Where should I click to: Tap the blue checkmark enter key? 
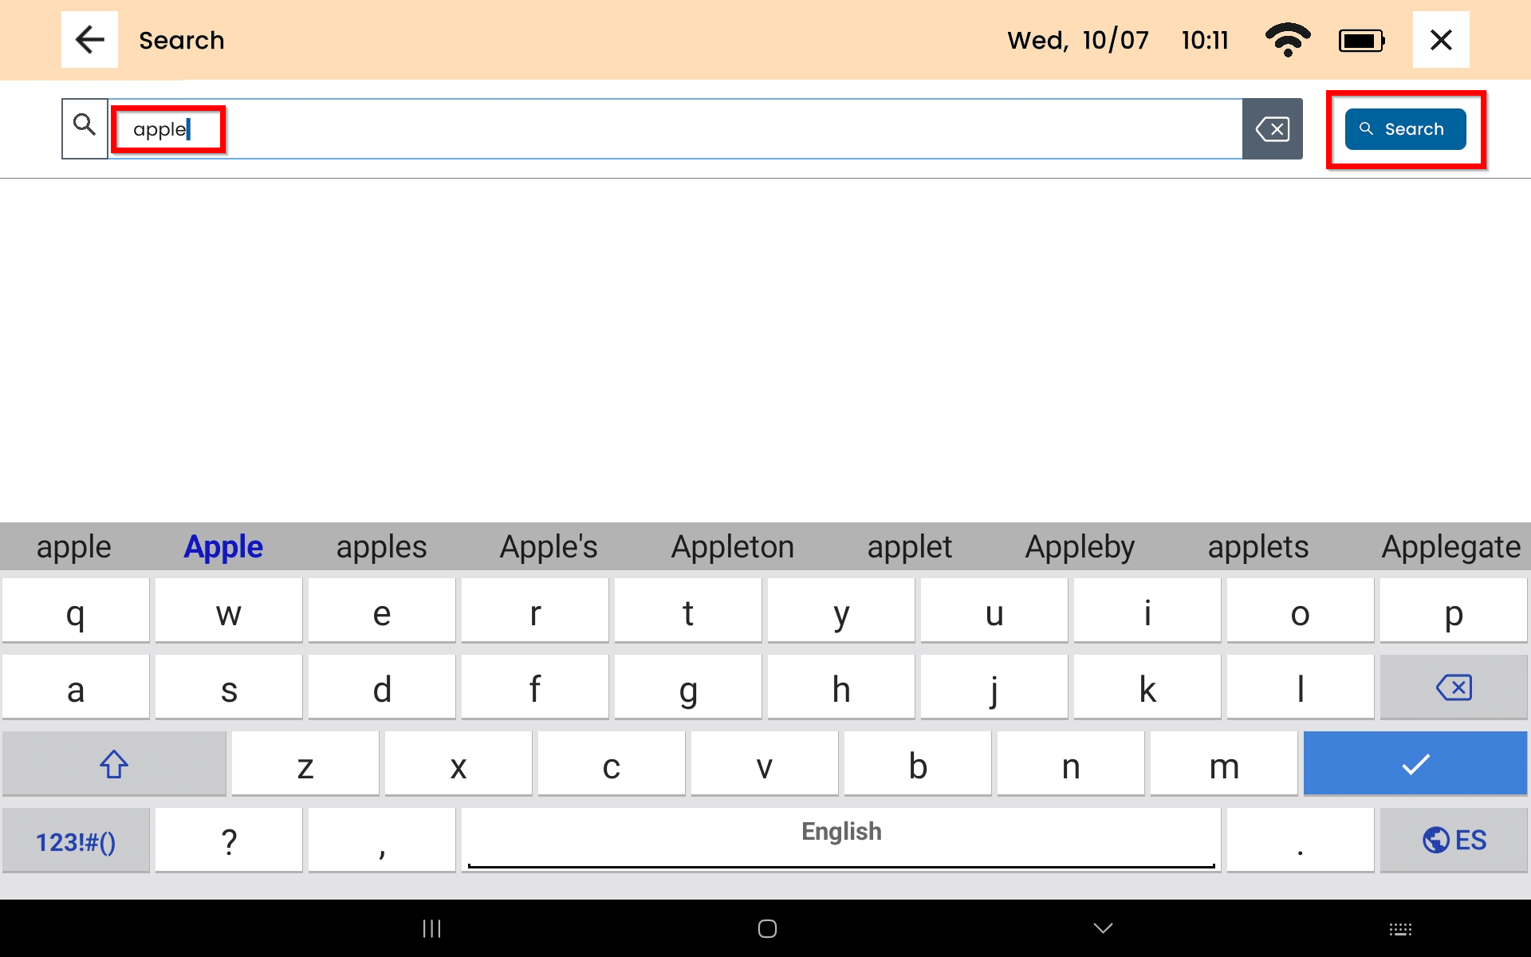click(1415, 764)
